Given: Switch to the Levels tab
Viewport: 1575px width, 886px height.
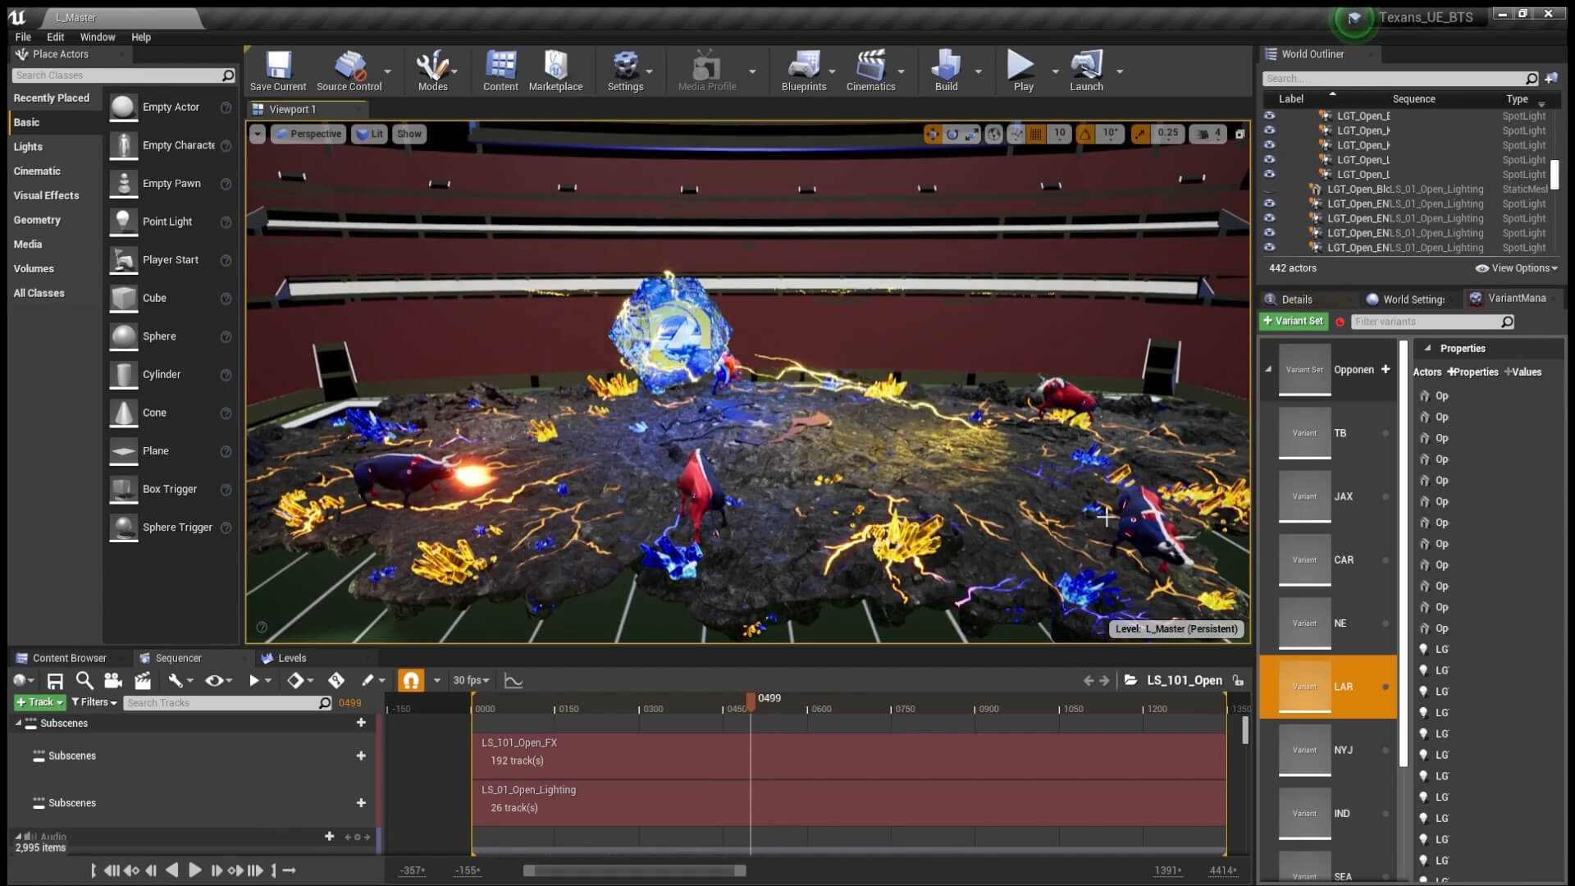Looking at the screenshot, I should [283, 657].
